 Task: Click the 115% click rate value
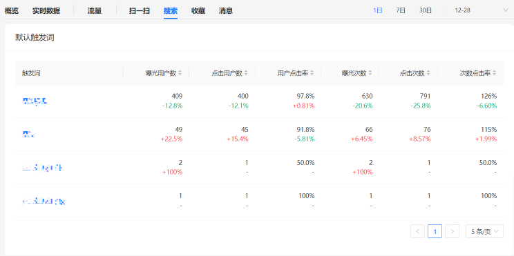(x=489, y=130)
